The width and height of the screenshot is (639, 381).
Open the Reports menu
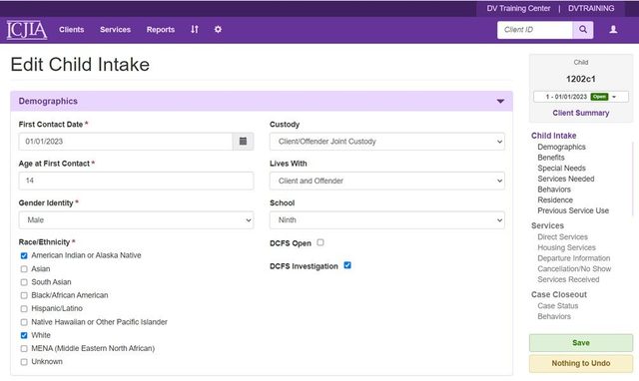coord(161,29)
